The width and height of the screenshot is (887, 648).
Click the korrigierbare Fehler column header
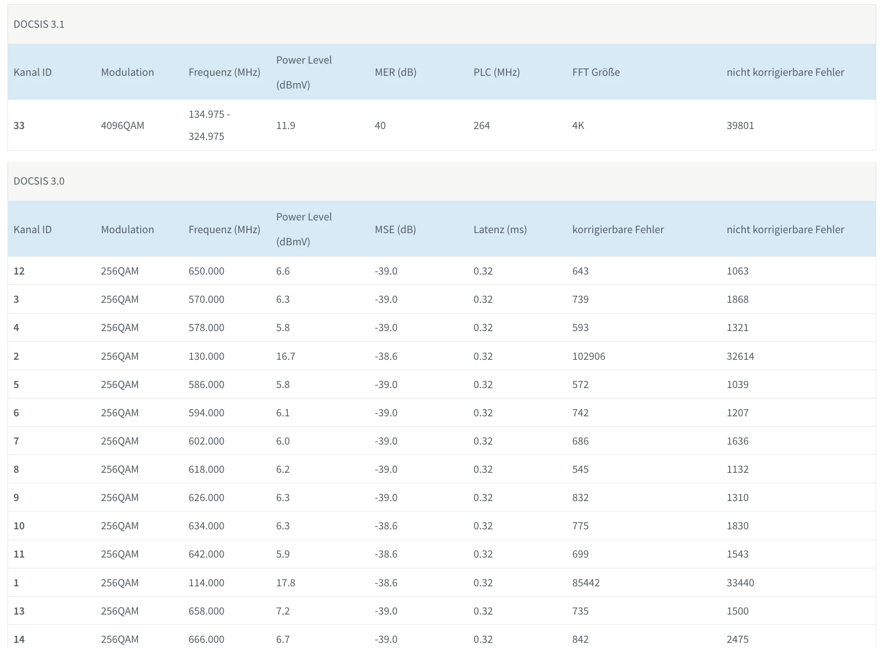pos(618,230)
